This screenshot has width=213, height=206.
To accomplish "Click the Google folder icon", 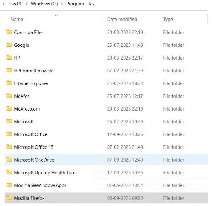I will [9, 45].
